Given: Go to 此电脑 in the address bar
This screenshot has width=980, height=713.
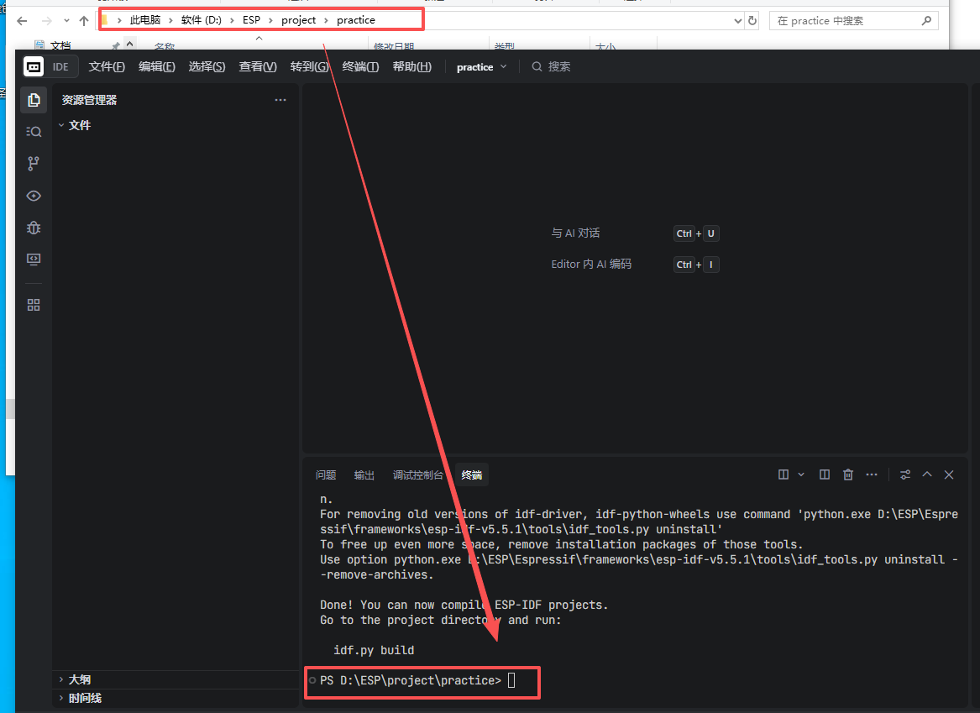Looking at the screenshot, I should [x=145, y=20].
